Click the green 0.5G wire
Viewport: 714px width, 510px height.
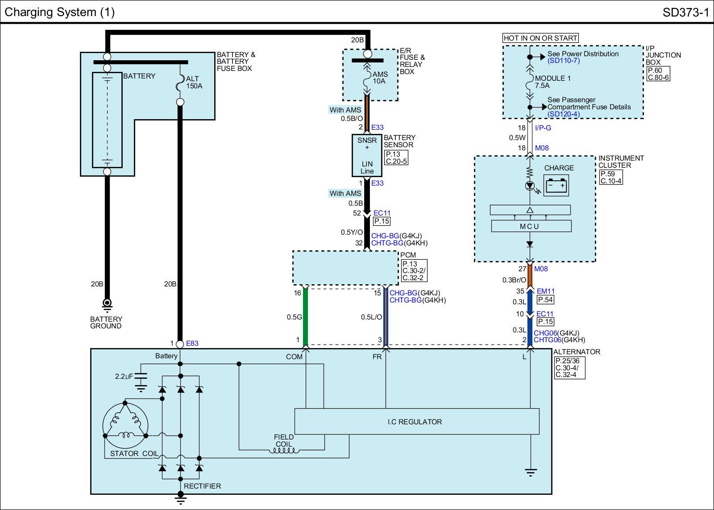click(306, 317)
